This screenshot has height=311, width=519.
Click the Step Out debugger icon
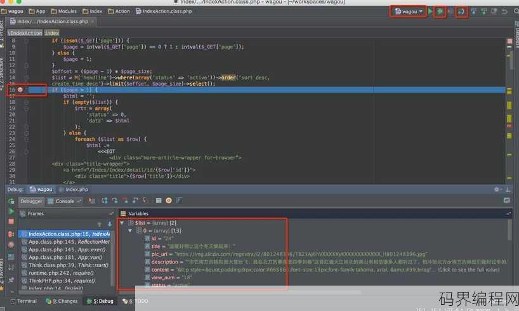click(x=135, y=201)
